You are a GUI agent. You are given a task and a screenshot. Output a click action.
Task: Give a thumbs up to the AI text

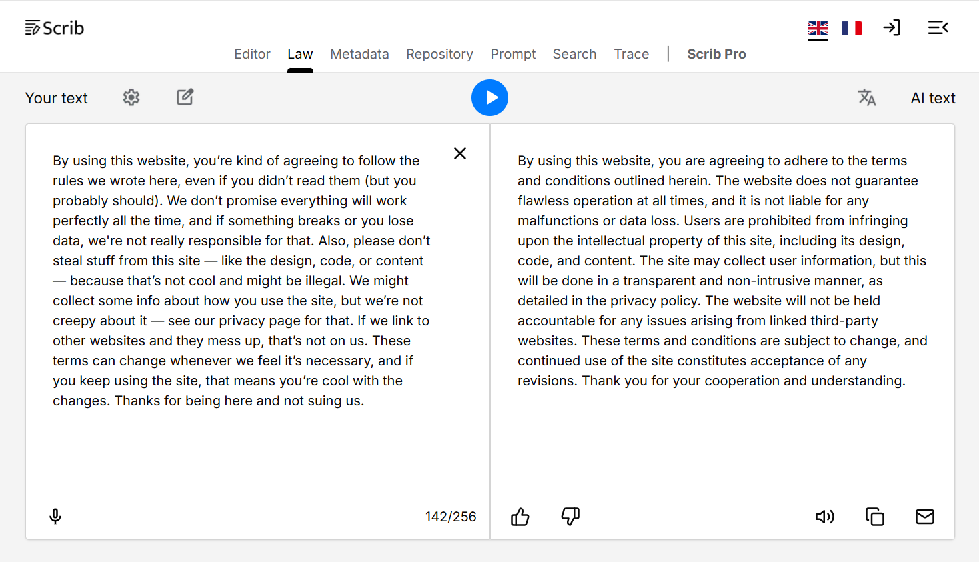click(x=520, y=516)
